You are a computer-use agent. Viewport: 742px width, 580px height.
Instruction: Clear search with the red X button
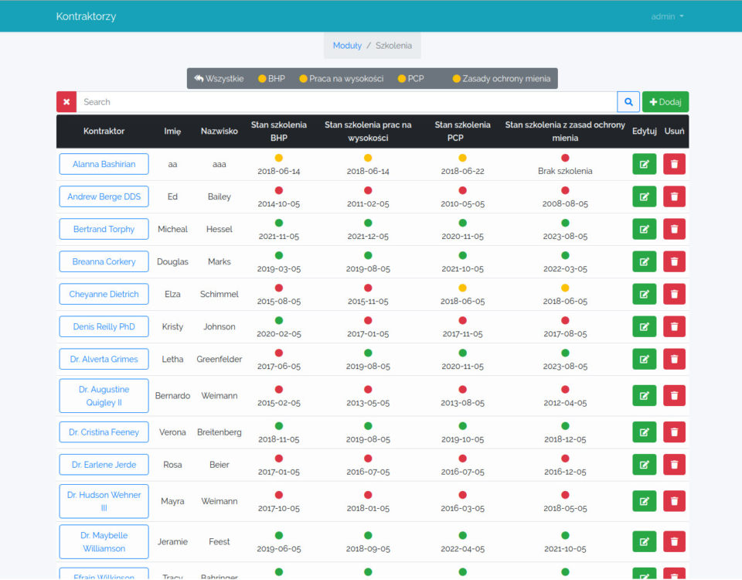pos(66,102)
